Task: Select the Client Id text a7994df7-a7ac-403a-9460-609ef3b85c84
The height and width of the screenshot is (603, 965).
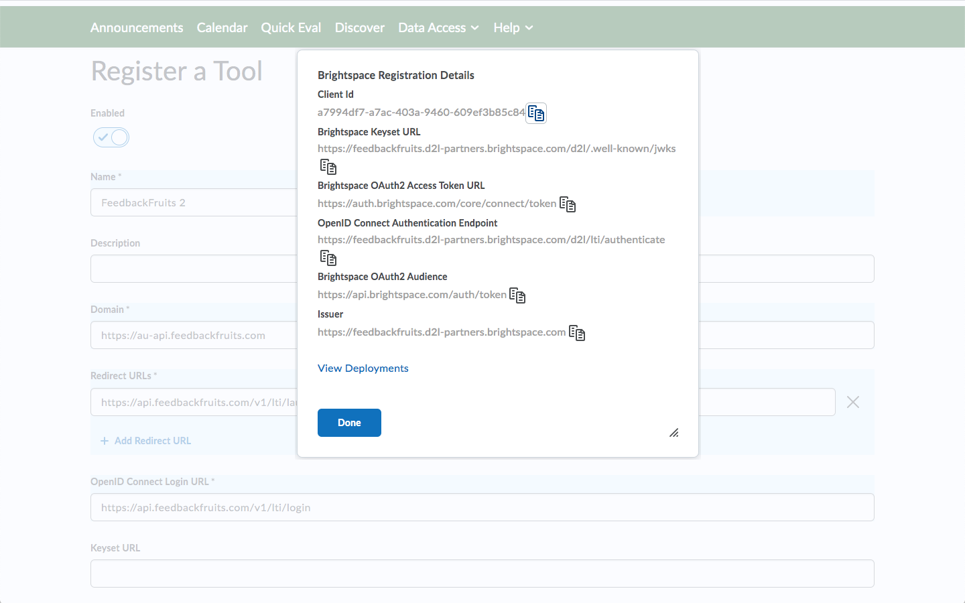Action: [422, 113]
